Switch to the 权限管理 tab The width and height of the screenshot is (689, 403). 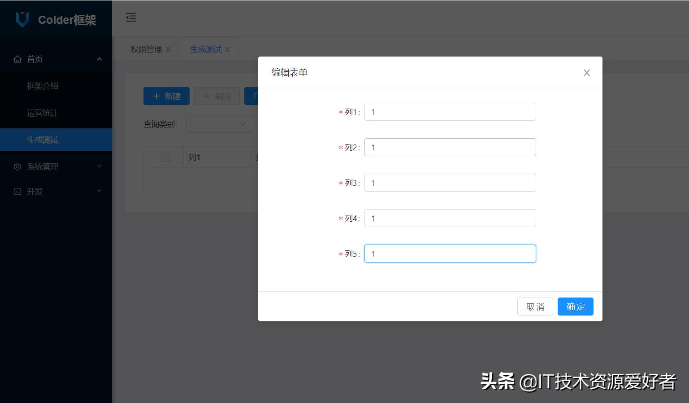tap(147, 49)
